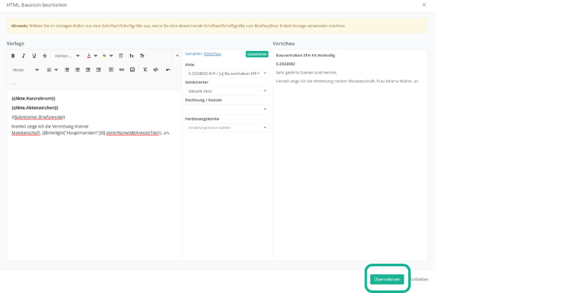
Task: Toggle bold formatting in the editor
Action: pyautogui.click(x=13, y=56)
